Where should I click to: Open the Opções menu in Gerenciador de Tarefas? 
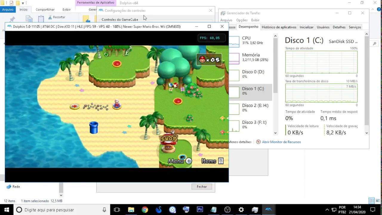(x=242, y=20)
